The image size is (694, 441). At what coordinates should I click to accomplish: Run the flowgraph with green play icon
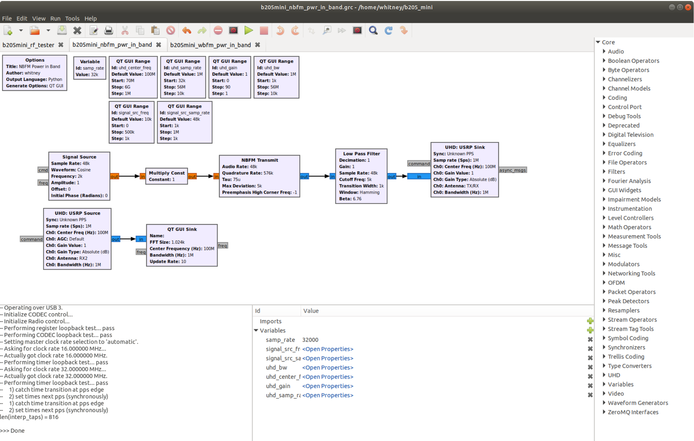point(248,30)
